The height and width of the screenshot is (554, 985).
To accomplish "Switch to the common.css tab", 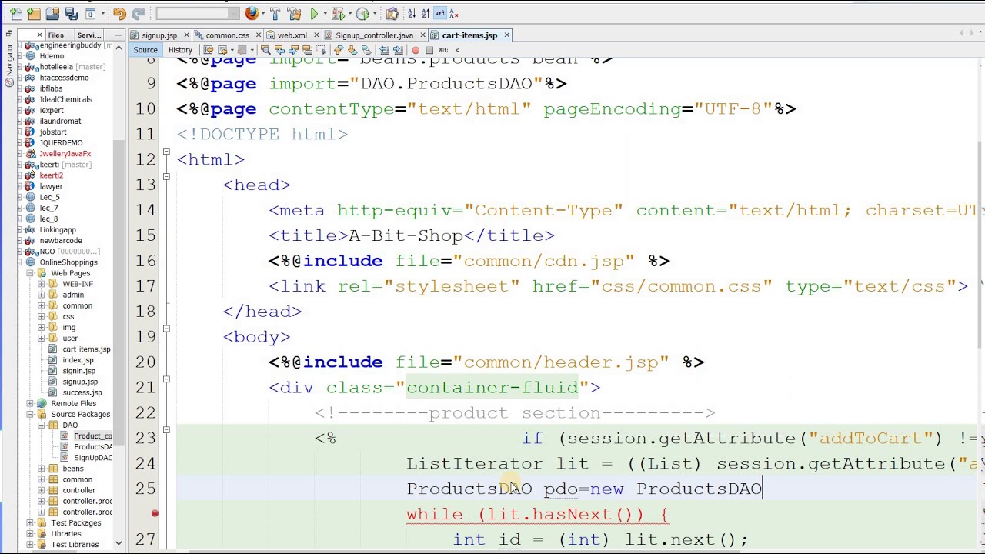I will pos(226,35).
